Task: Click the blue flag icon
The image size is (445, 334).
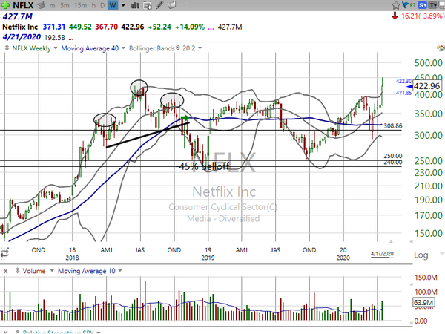Action: (x=405, y=5)
